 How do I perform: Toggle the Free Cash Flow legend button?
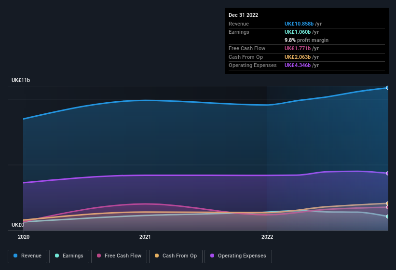[x=119, y=256]
